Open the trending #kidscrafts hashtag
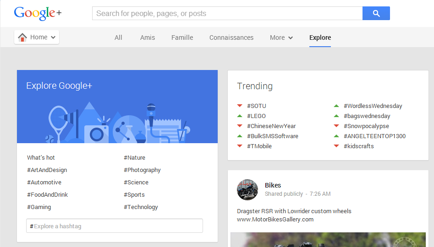 coord(359,146)
